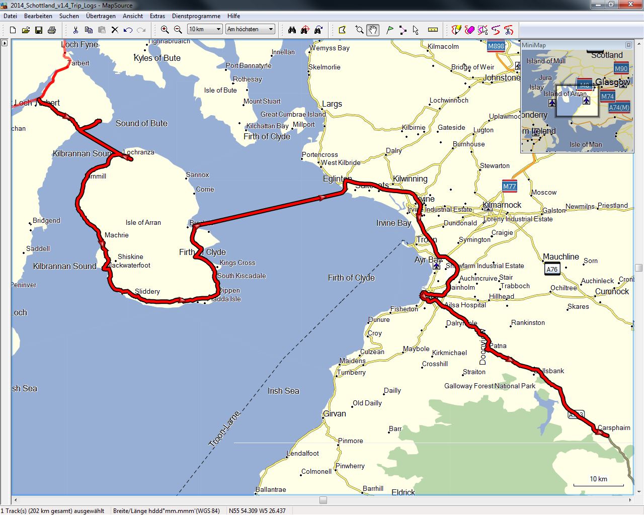
Task: Choose the track divide scissors tool
Action: pos(508,30)
